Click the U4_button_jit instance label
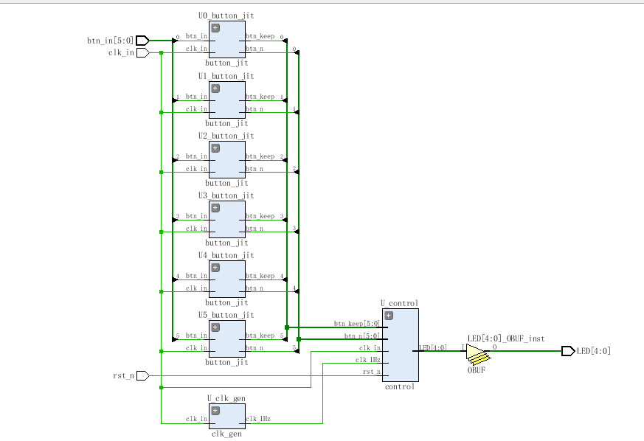The width and height of the screenshot is (644, 441). [226, 255]
